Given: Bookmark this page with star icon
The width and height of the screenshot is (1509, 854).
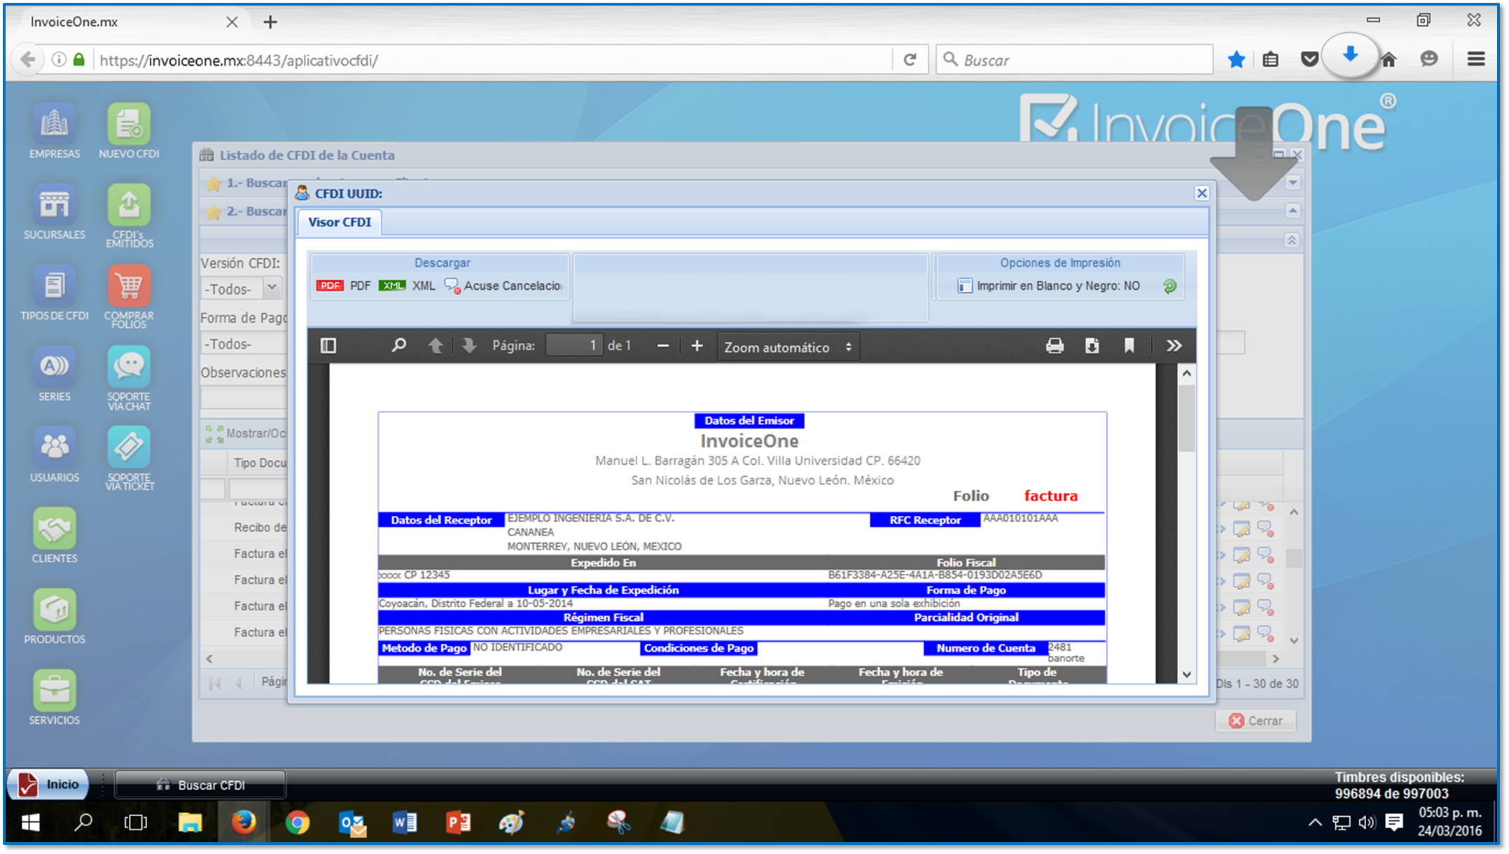Looking at the screenshot, I should click(x=1236, y=60).
